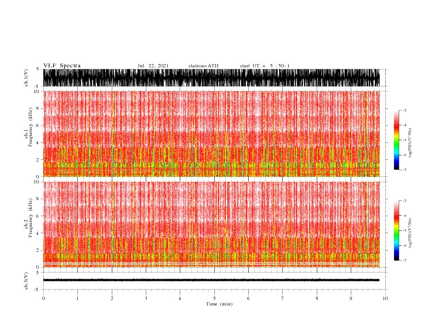Click the "2" tick on the time axis
Image resolution: width=434 pixels, height=335 pixels.
click(x=112, y=298)
